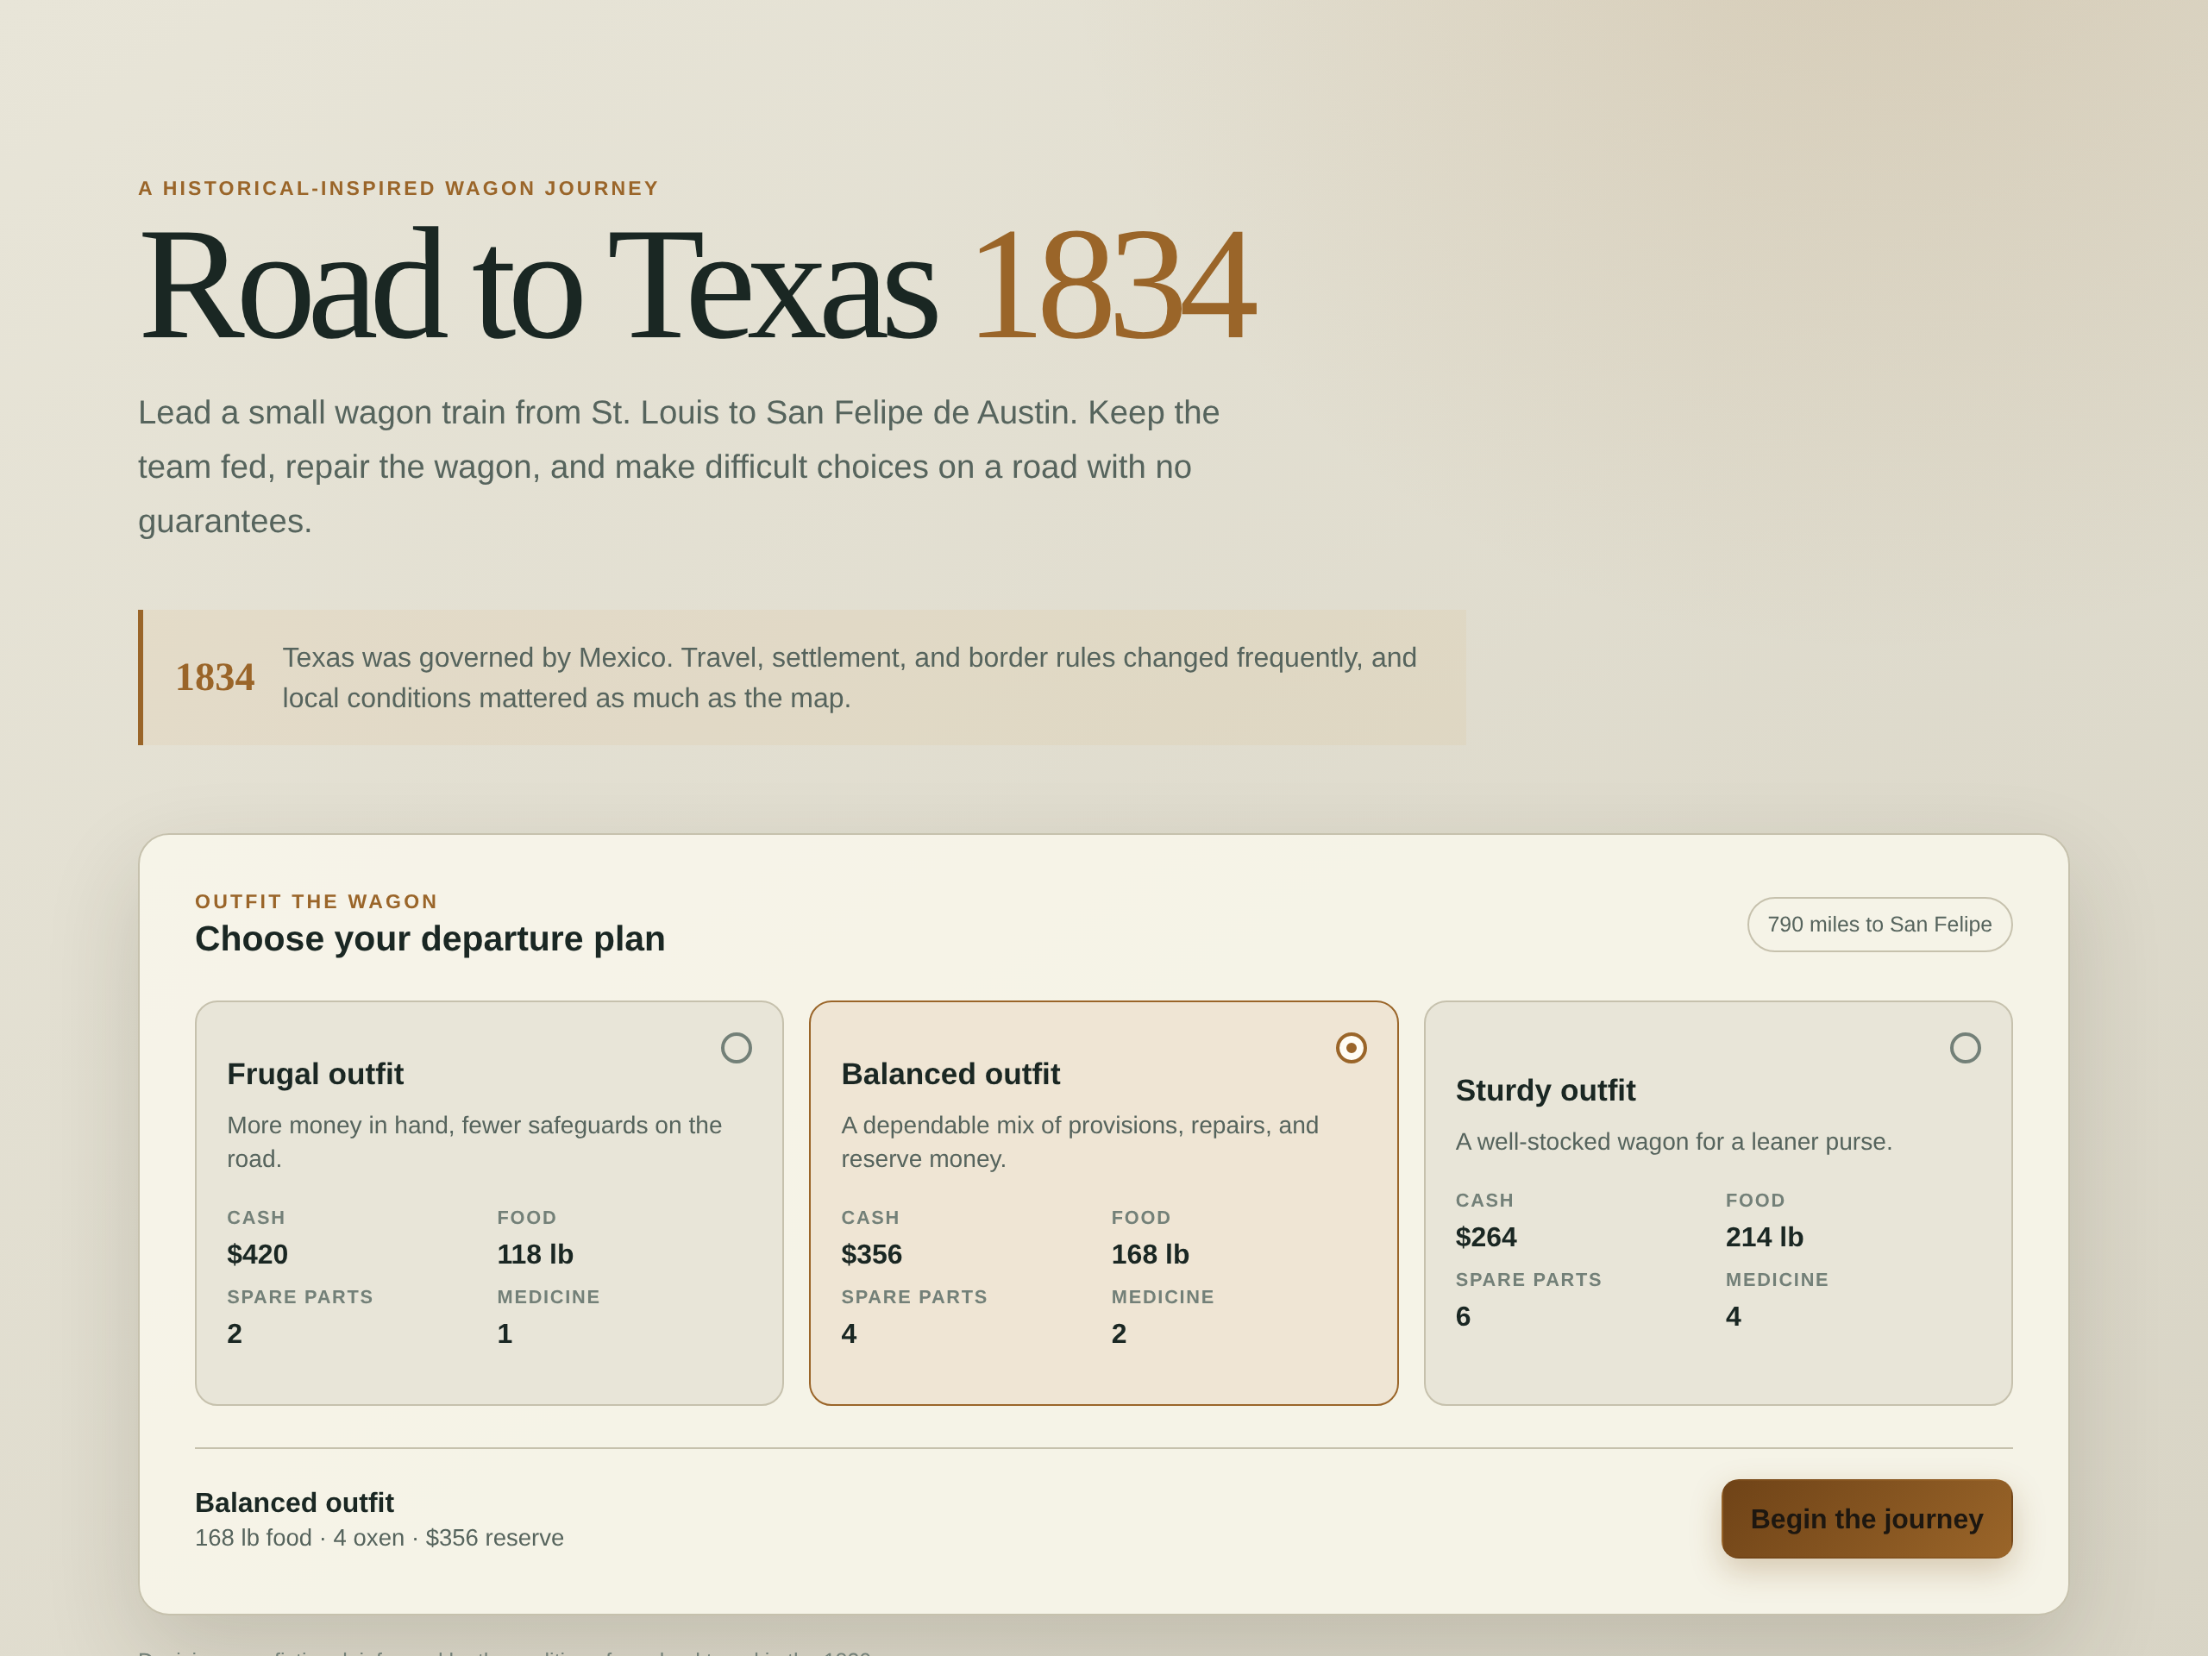Select the Balanced outfit radio button
This screenshot has height=1656, width=2208.
point(1351,1047)
